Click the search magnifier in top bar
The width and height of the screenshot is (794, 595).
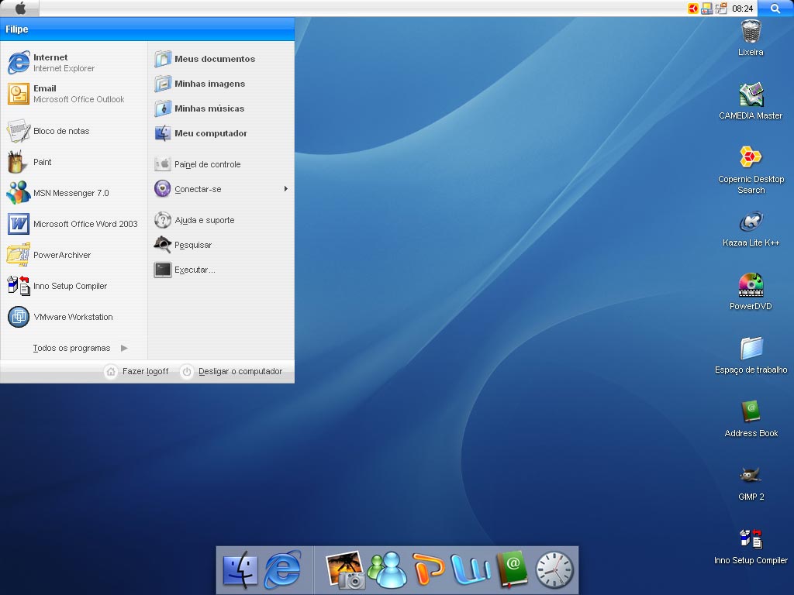(775, 8)
